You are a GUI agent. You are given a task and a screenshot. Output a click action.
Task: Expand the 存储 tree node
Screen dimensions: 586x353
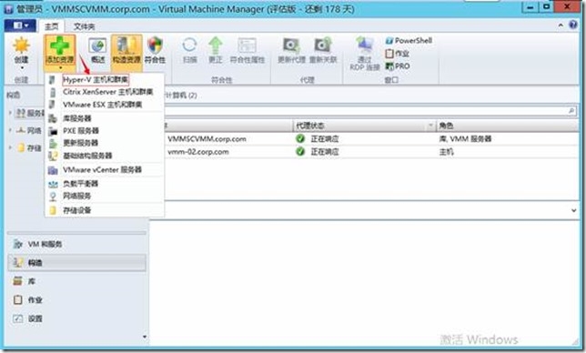click(10, 147)
